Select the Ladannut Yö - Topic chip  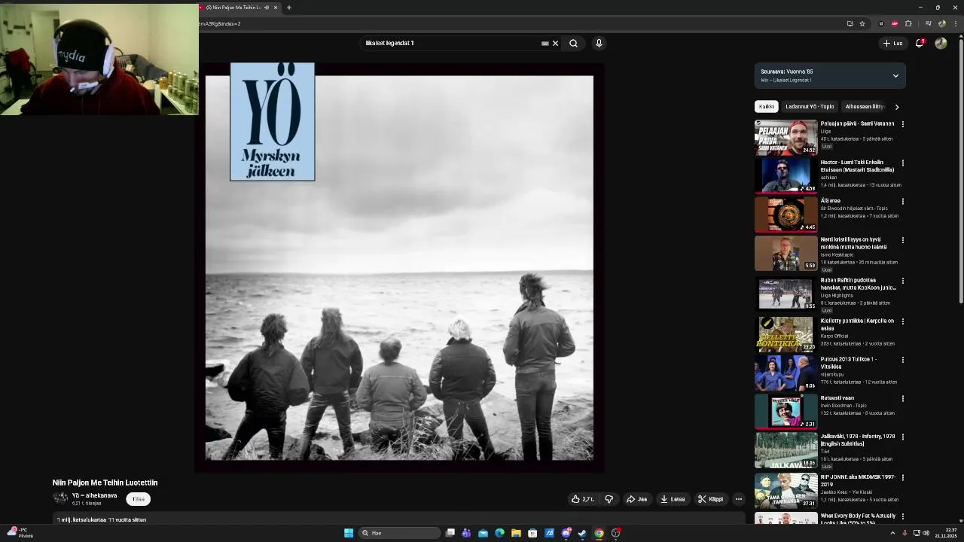pyautogui.click(x=810, y=107)
